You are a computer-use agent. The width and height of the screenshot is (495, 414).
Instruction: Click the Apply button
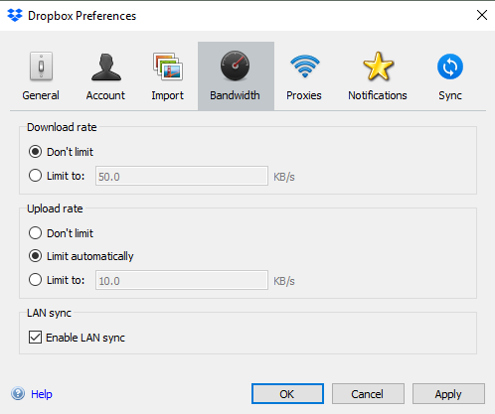(x=448, y=394)
